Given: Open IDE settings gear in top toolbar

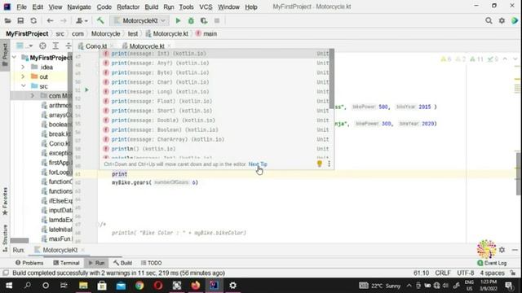Looking at the screenshot, I should [x=502, y=20].
